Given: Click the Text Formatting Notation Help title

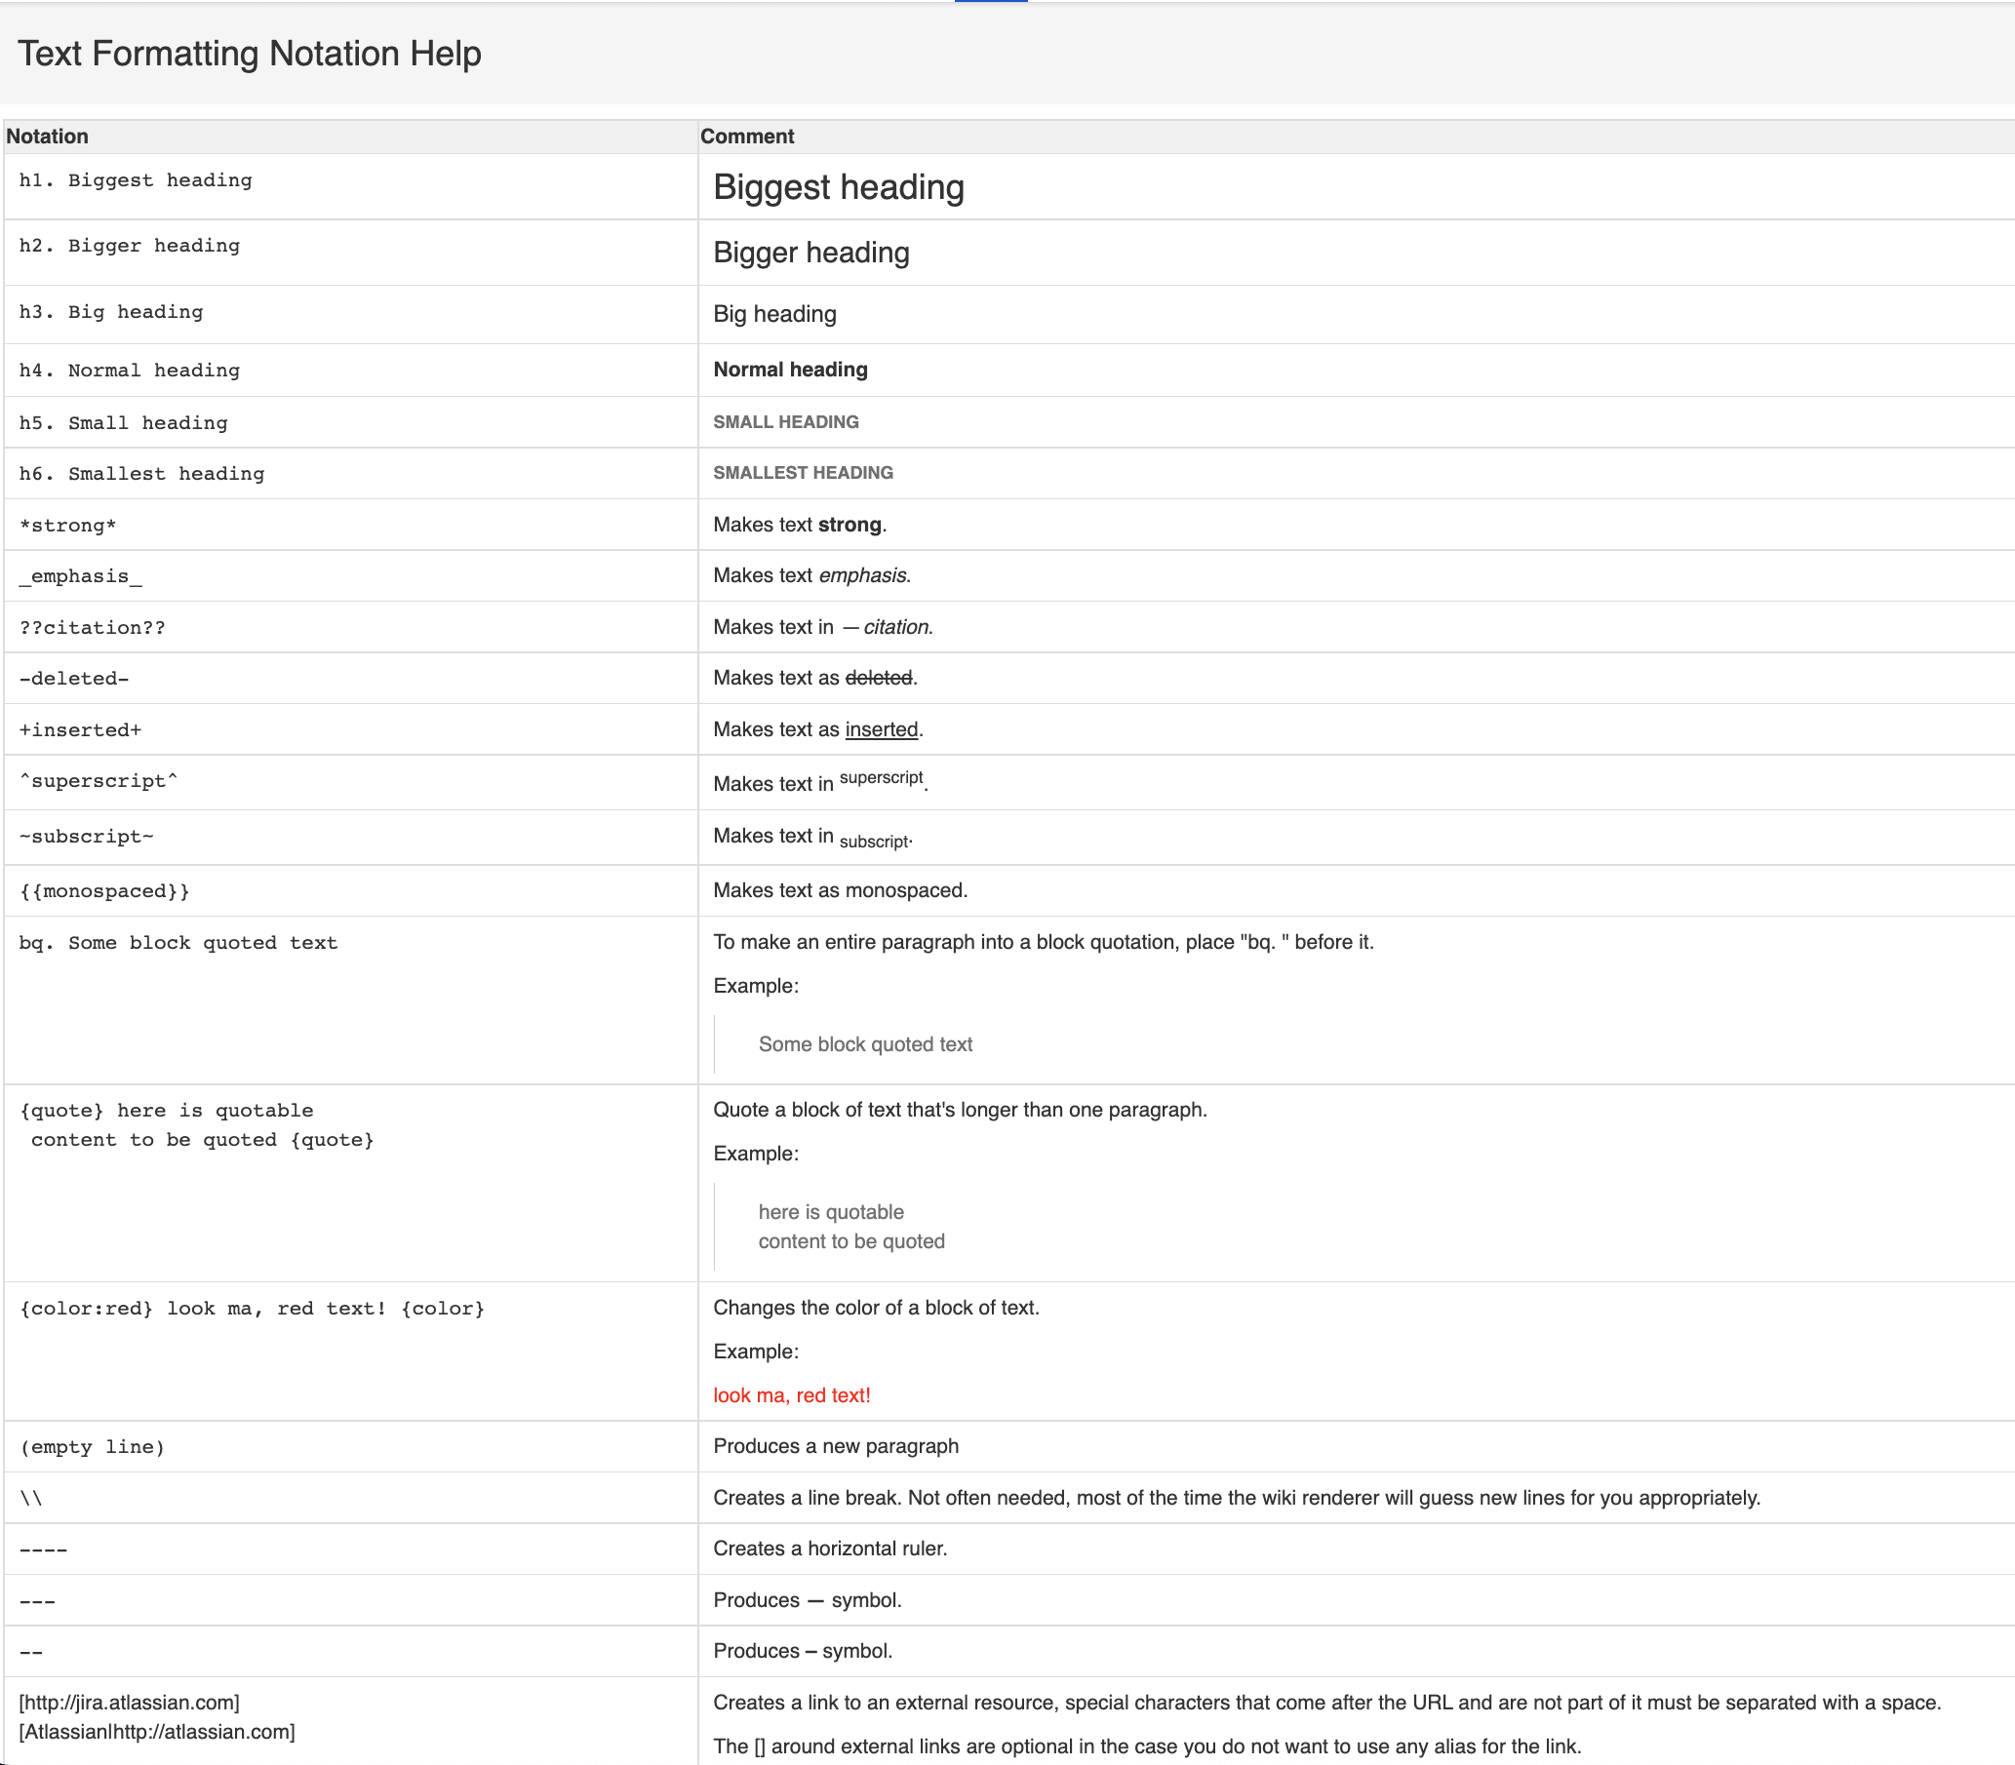Looking at the screenshot, I should (249, 54).
